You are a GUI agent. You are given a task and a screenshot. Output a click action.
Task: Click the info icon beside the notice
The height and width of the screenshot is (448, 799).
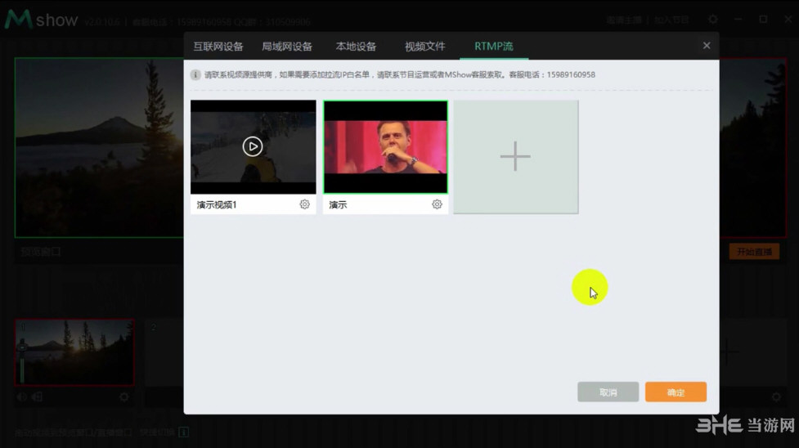pos(195,75)
